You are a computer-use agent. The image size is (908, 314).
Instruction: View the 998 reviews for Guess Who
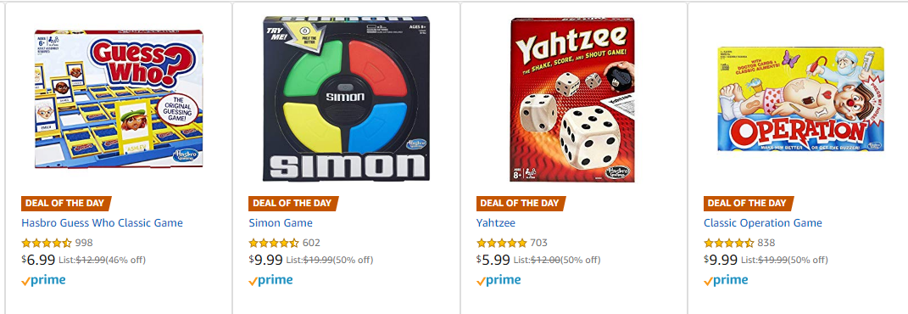pos(84,243)
